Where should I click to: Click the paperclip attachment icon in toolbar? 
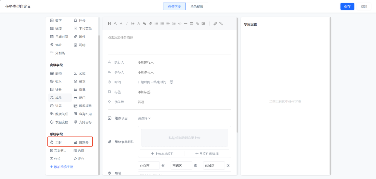215,24
